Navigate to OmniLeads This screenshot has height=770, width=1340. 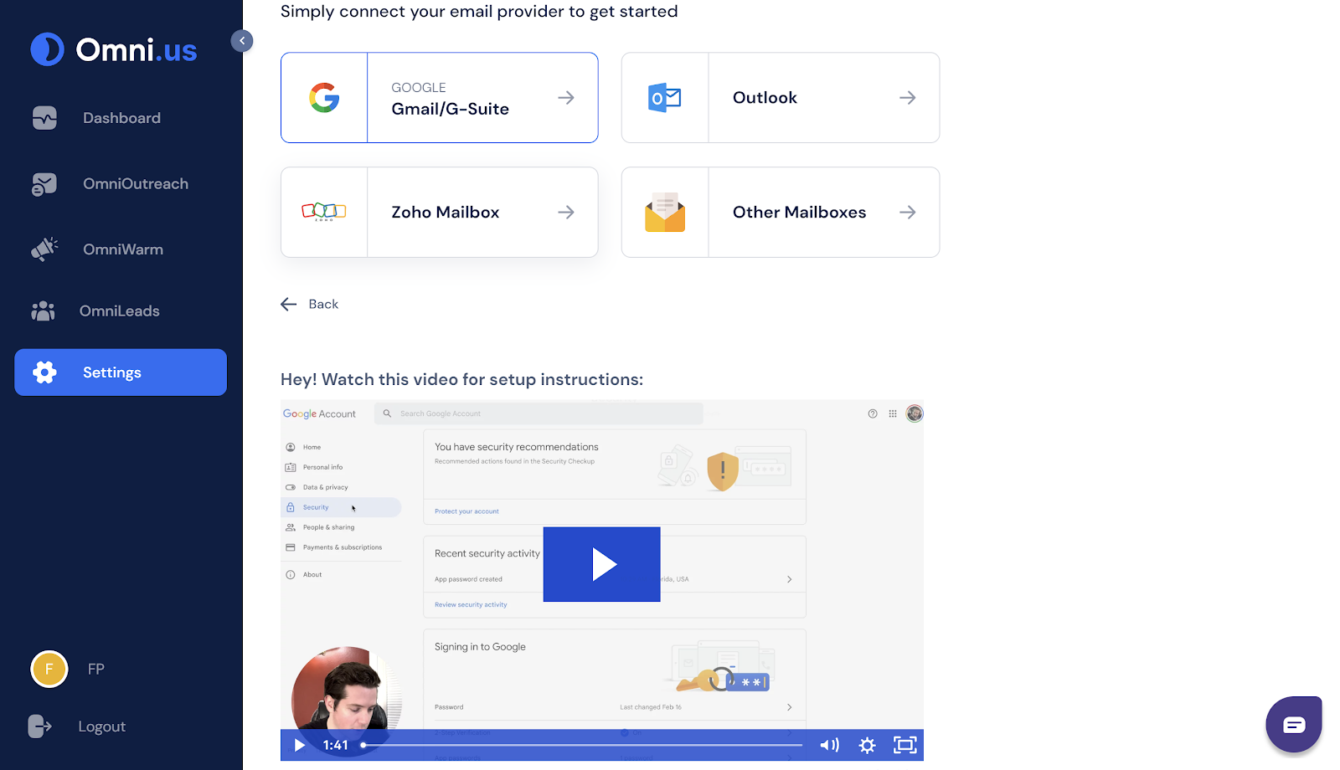pos(121,311)
